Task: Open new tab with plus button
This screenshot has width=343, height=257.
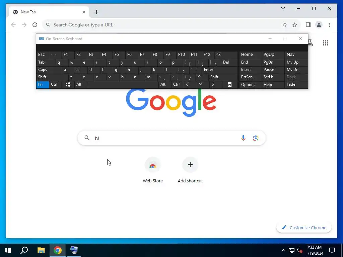Action: (96, 12)
